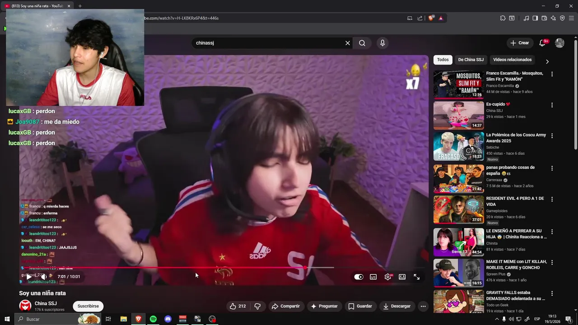
Task: Open the Brave VPN shield icon
Action: (x=562, y=18)
